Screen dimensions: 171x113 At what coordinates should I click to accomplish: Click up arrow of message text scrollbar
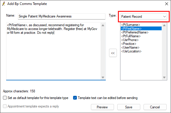(x=103, y=25)
